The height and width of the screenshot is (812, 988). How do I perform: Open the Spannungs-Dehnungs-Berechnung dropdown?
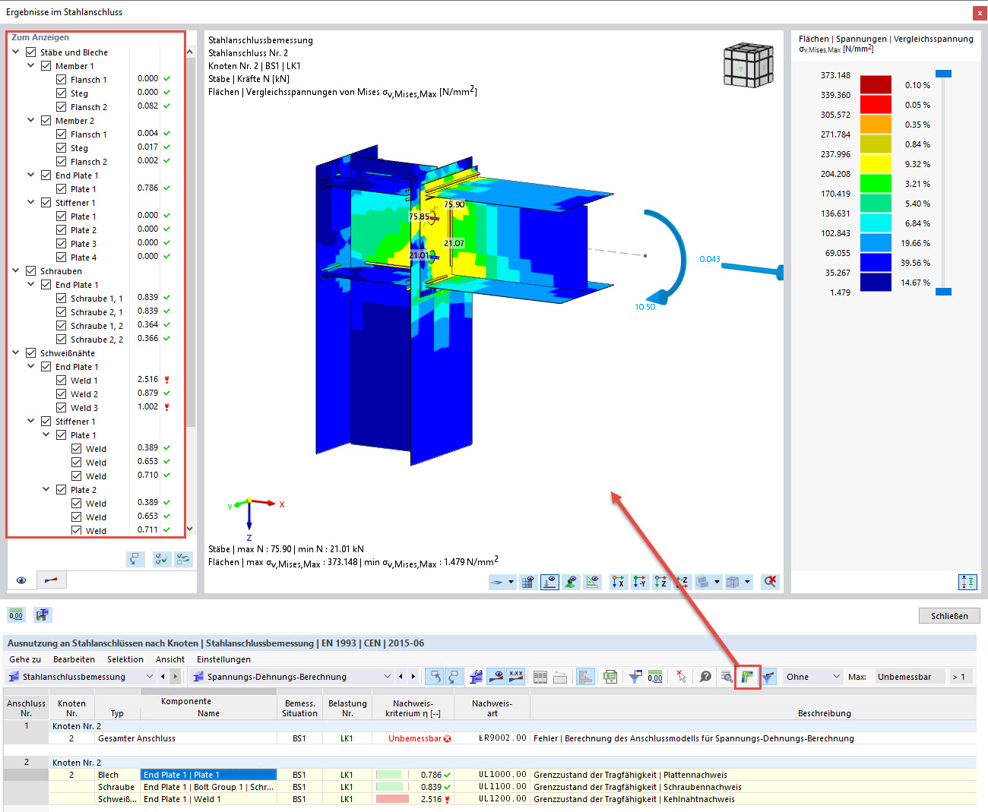[388, 676]
